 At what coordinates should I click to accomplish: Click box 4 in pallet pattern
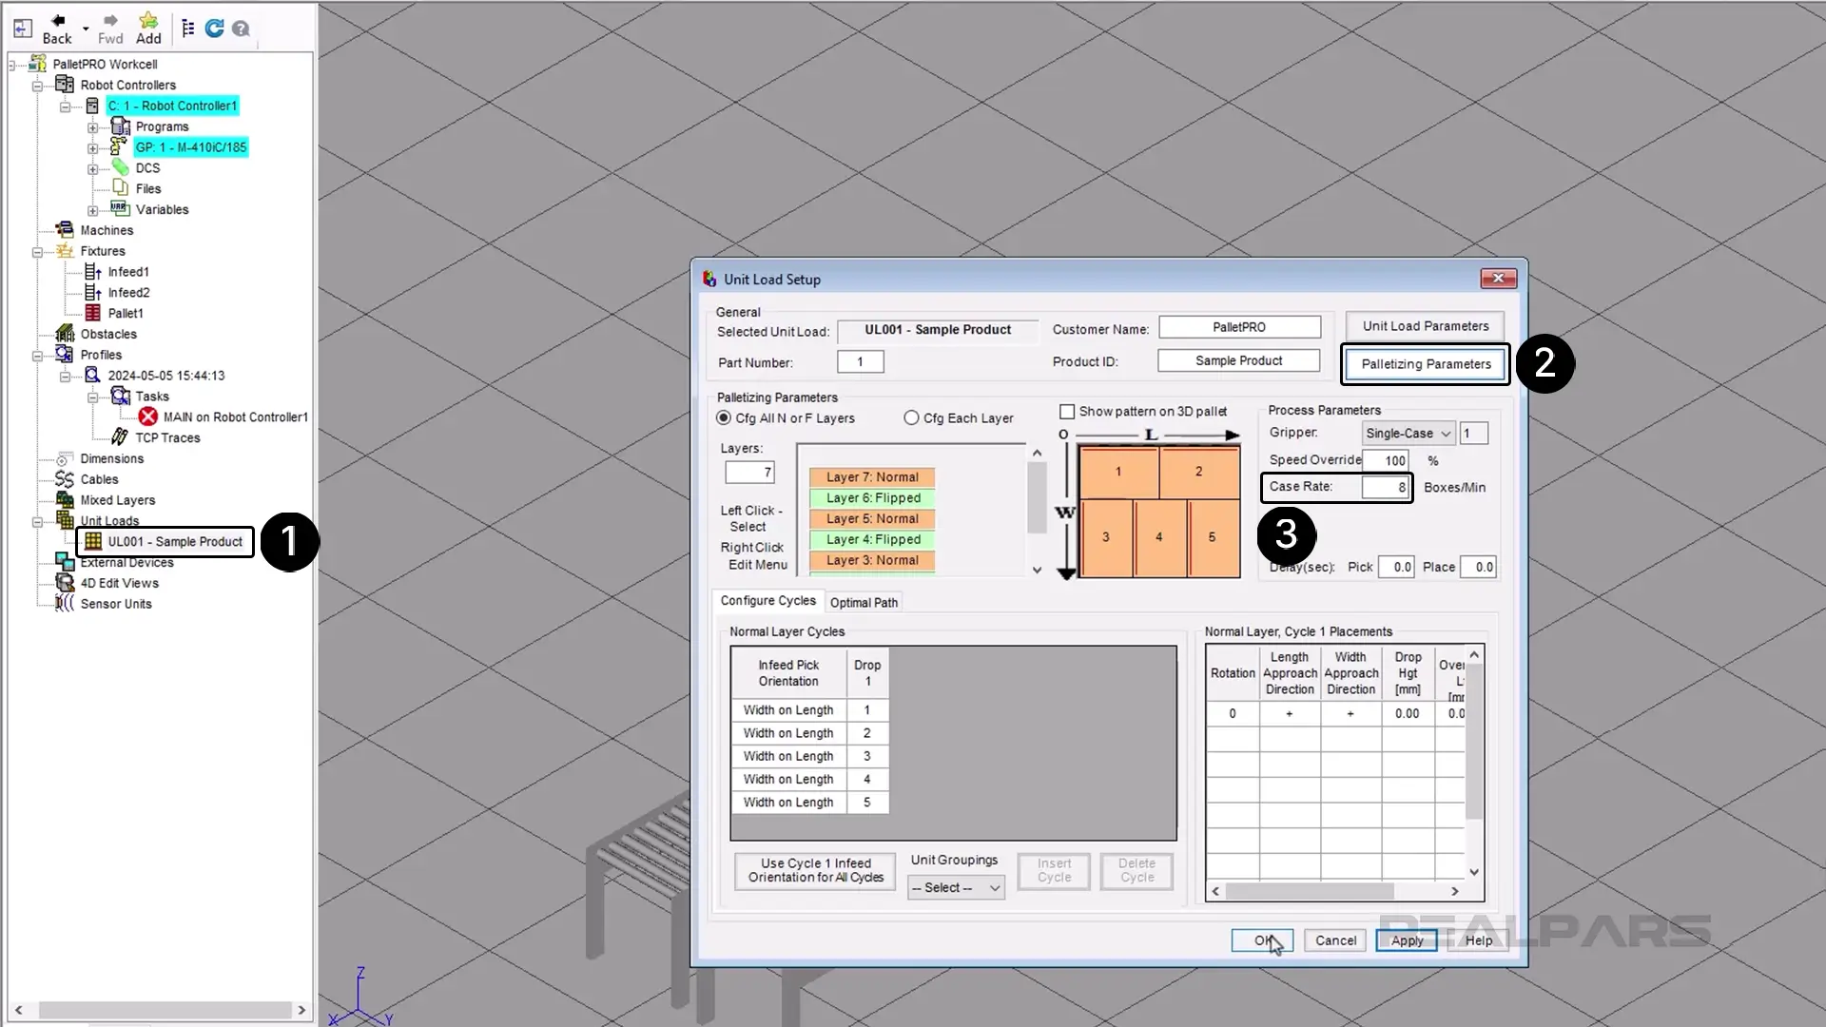click(1159, 538)
